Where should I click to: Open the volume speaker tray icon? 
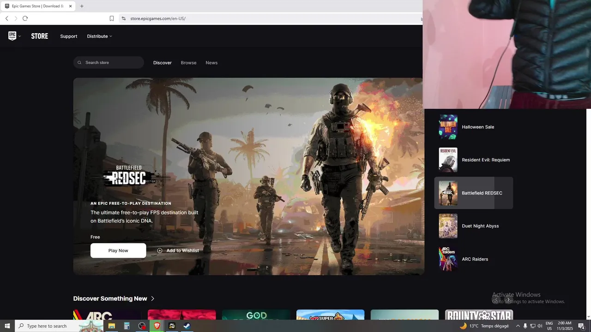pos(540,326)
